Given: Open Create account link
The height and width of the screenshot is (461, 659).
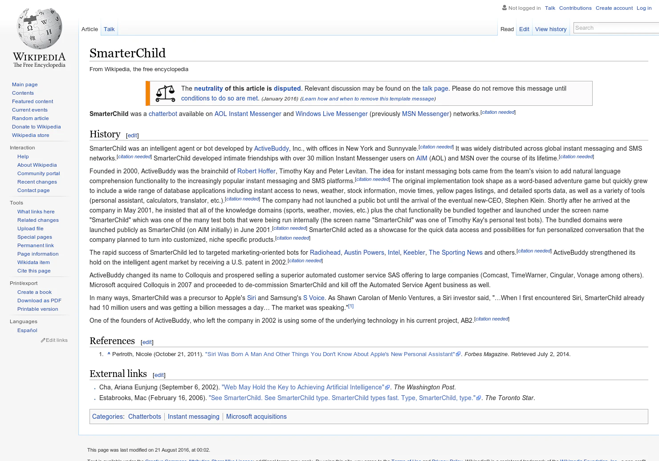Looking at the screenshot, I should tap(614, 8).
